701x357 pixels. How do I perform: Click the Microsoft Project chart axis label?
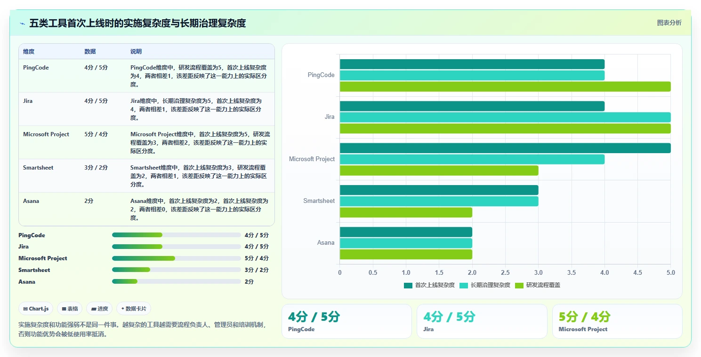tap(312, 159)
